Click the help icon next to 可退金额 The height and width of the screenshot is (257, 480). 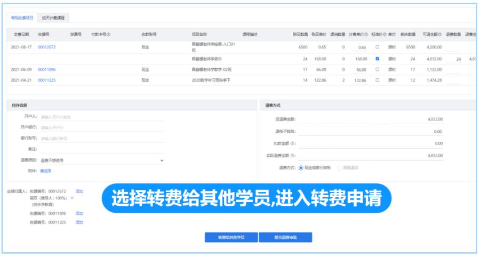click(x=441, y=34)
